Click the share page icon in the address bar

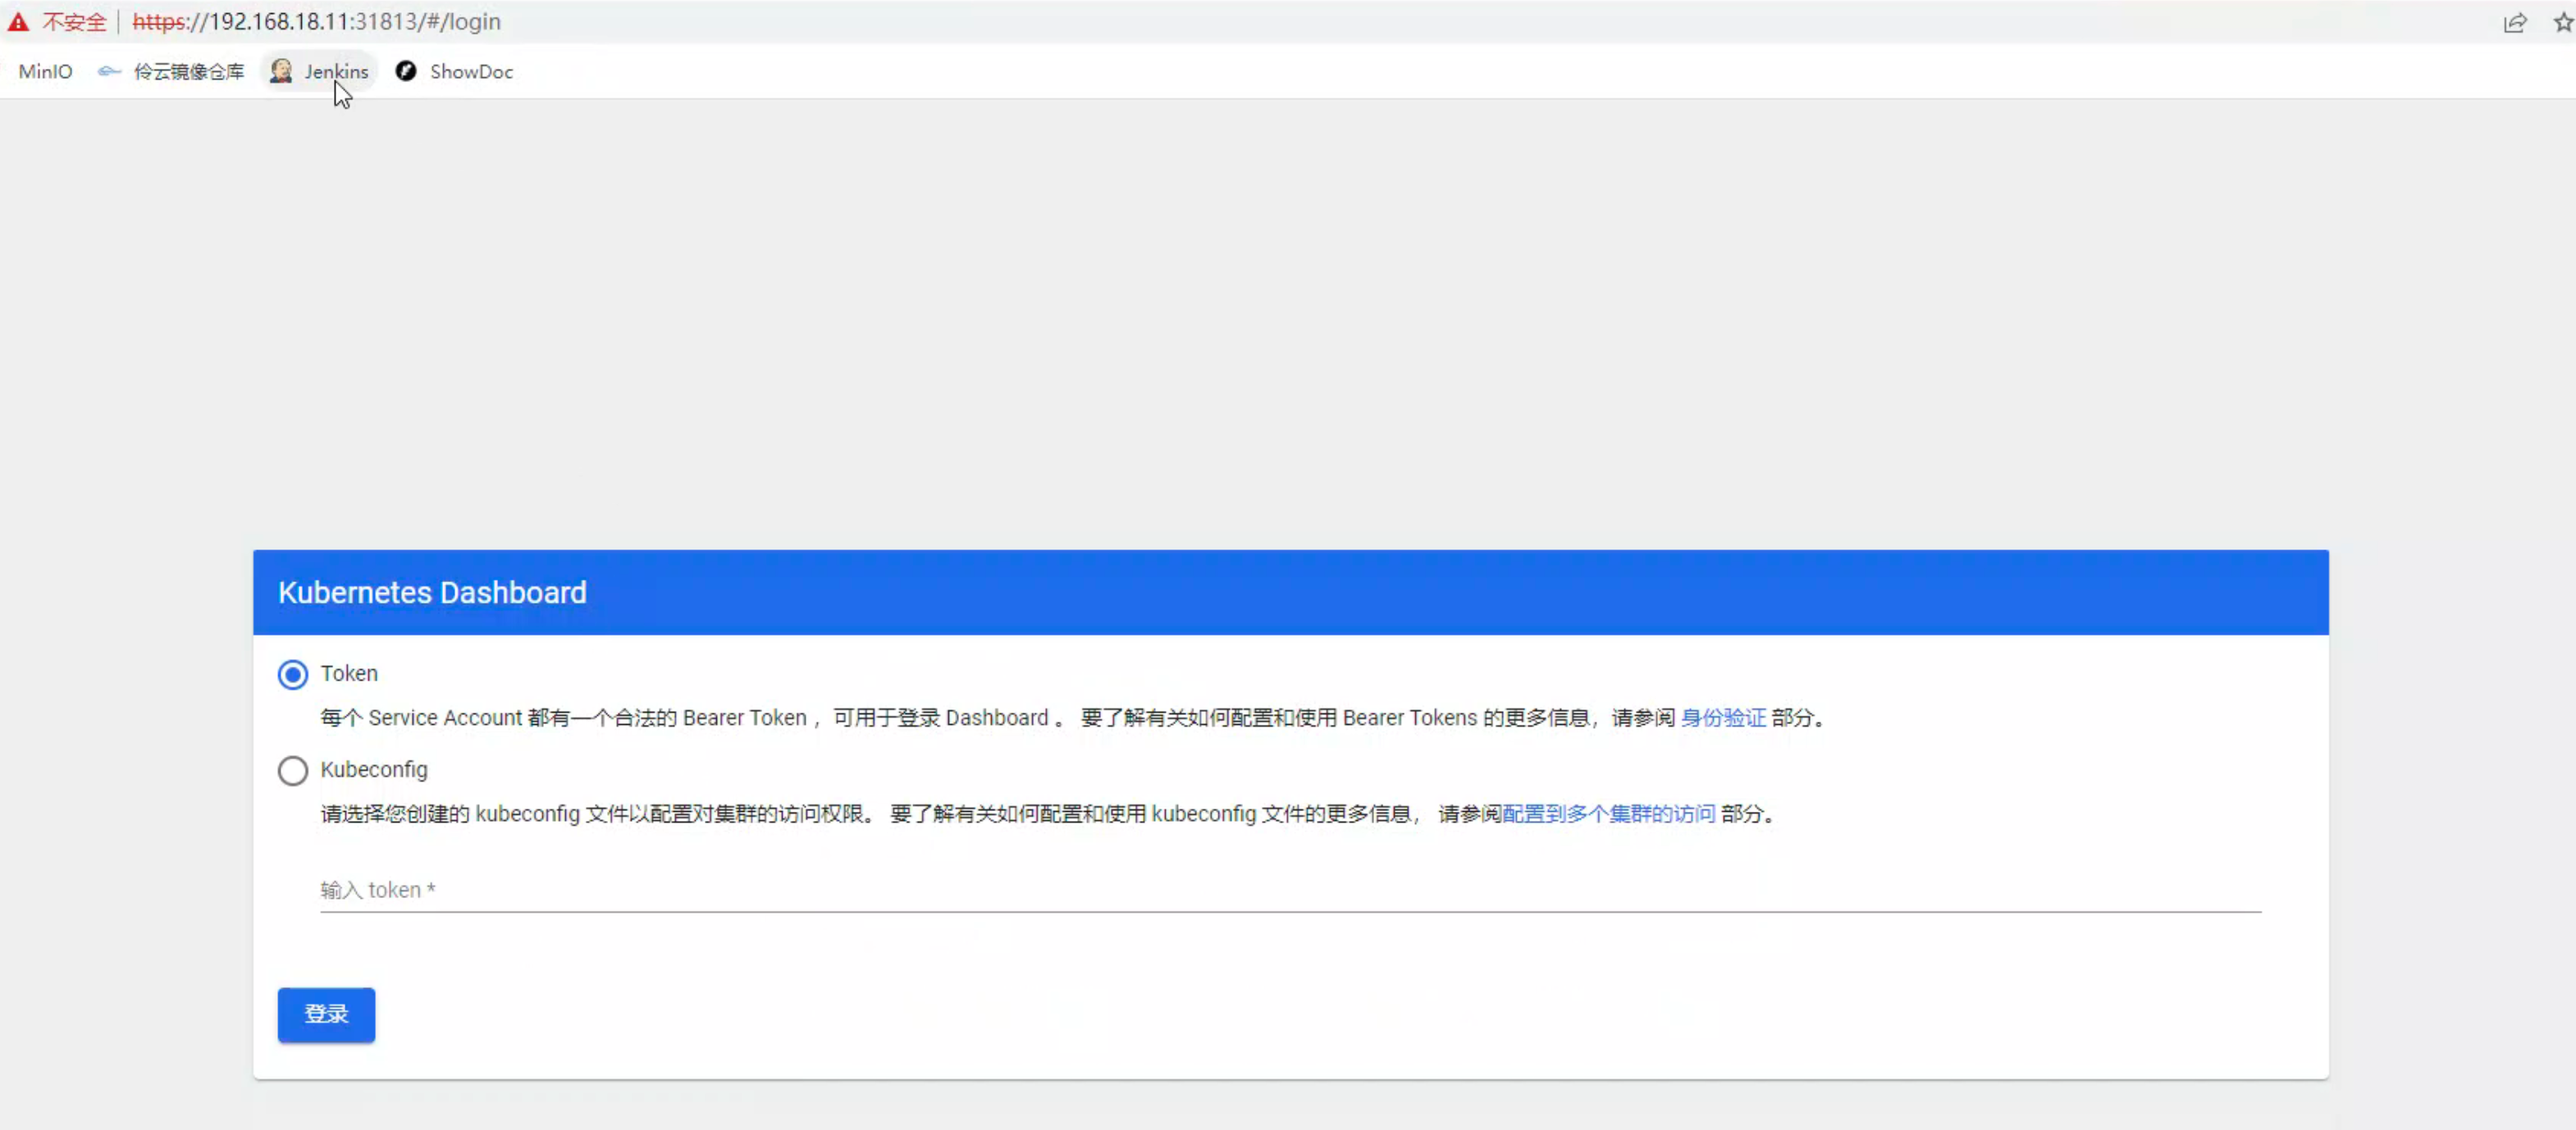(x=2514, y=22)
